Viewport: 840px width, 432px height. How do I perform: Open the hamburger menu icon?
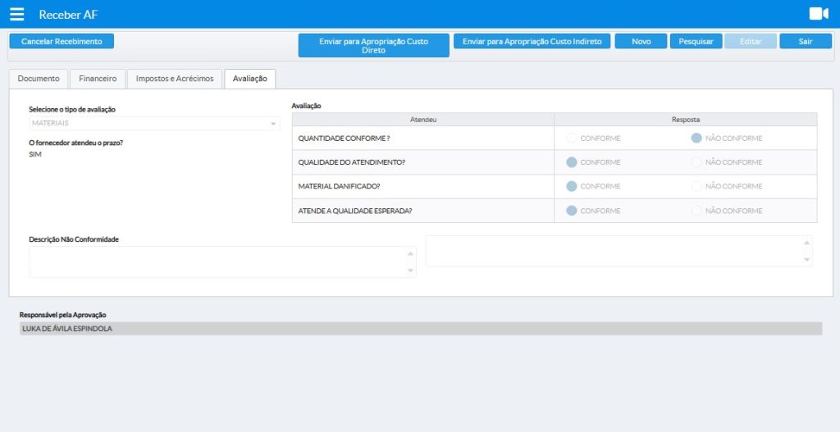(16, 14)
